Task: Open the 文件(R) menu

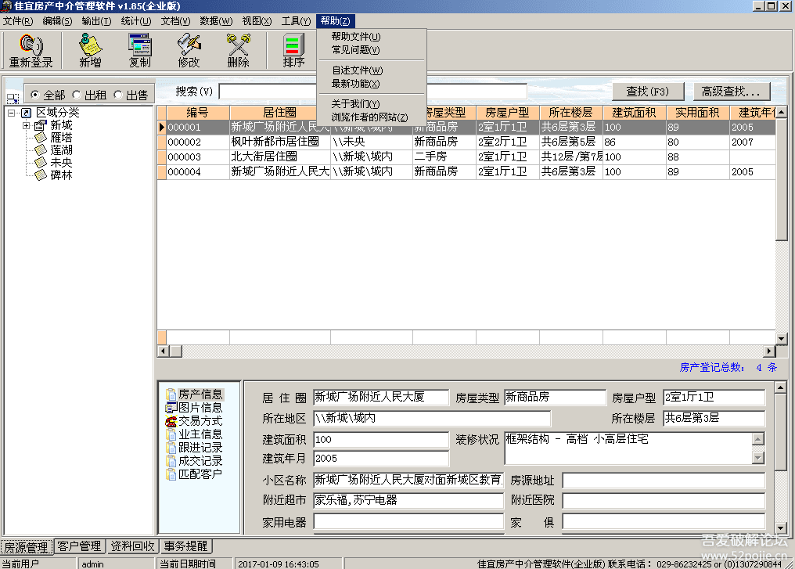Action: [x=18, y=21]
